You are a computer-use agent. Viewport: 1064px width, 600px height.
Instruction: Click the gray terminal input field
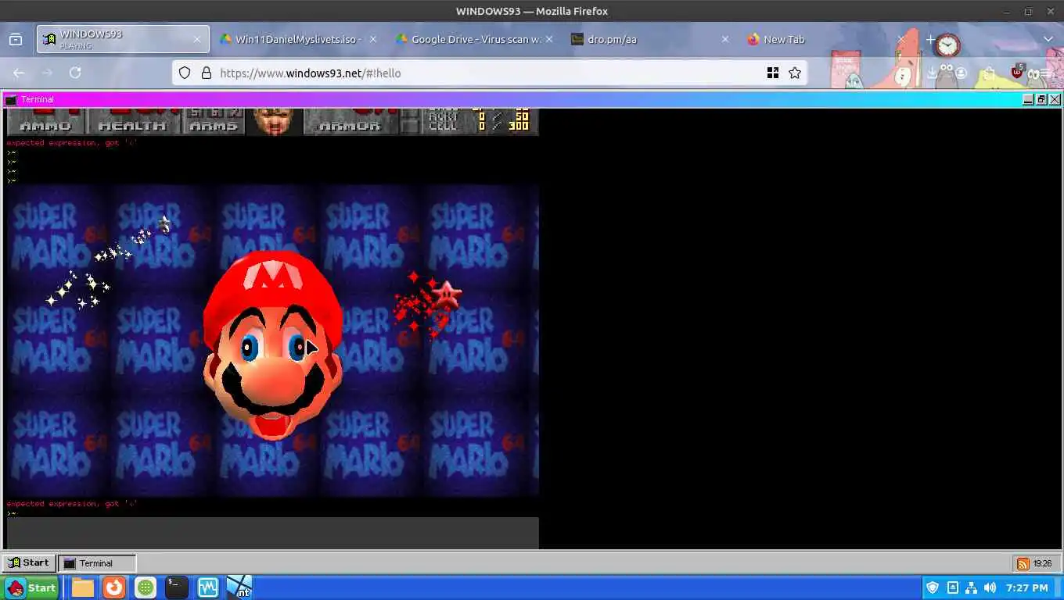272,533
